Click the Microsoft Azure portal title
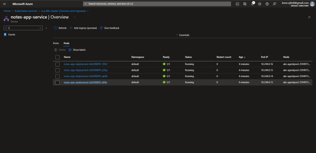This screenshot has height=153, width=316. point(23,4)
